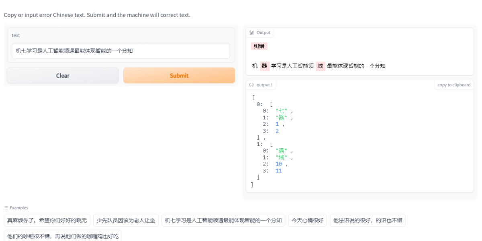Click the 纠错 label chip in the Output panel

click(259, 46)
